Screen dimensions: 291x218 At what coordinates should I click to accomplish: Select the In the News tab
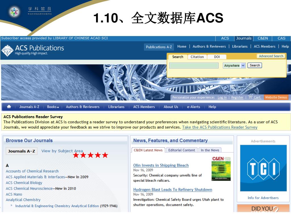click(210, 150)
